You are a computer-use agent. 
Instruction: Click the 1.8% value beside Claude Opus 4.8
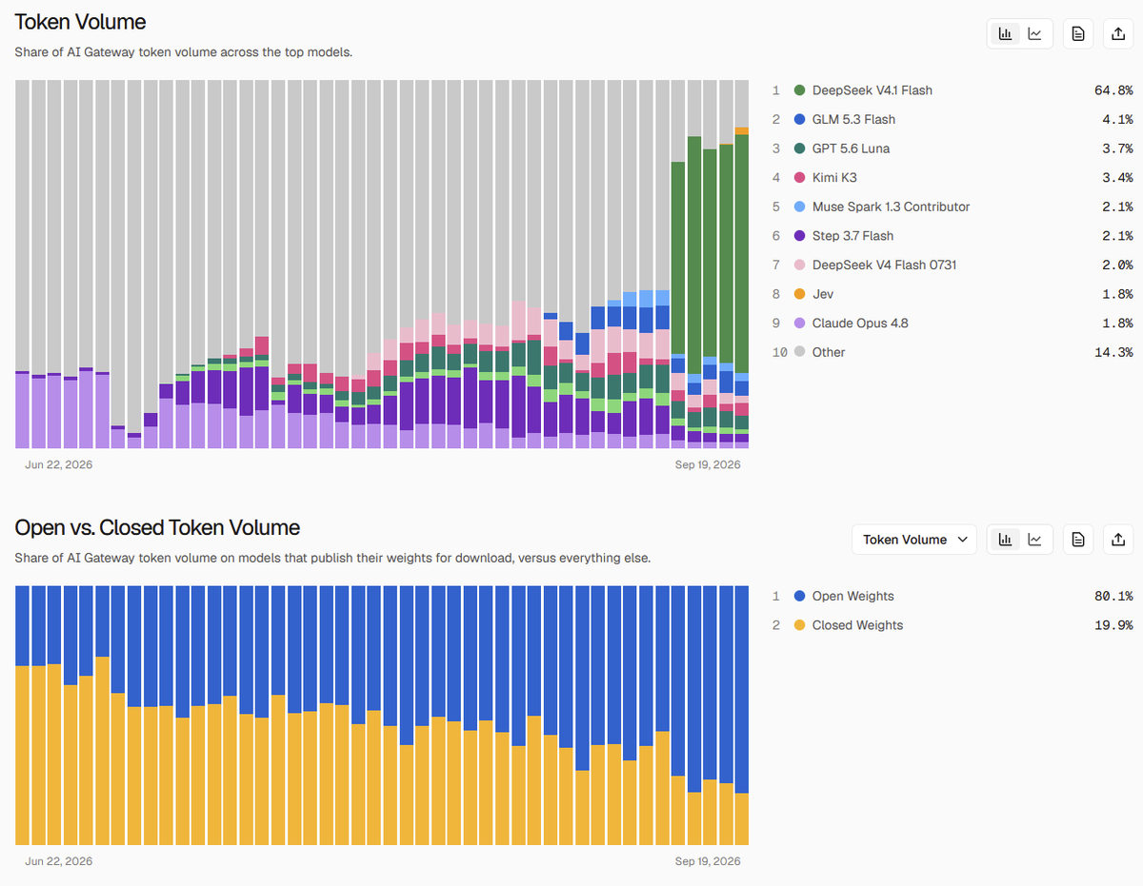click(1117, 323)
